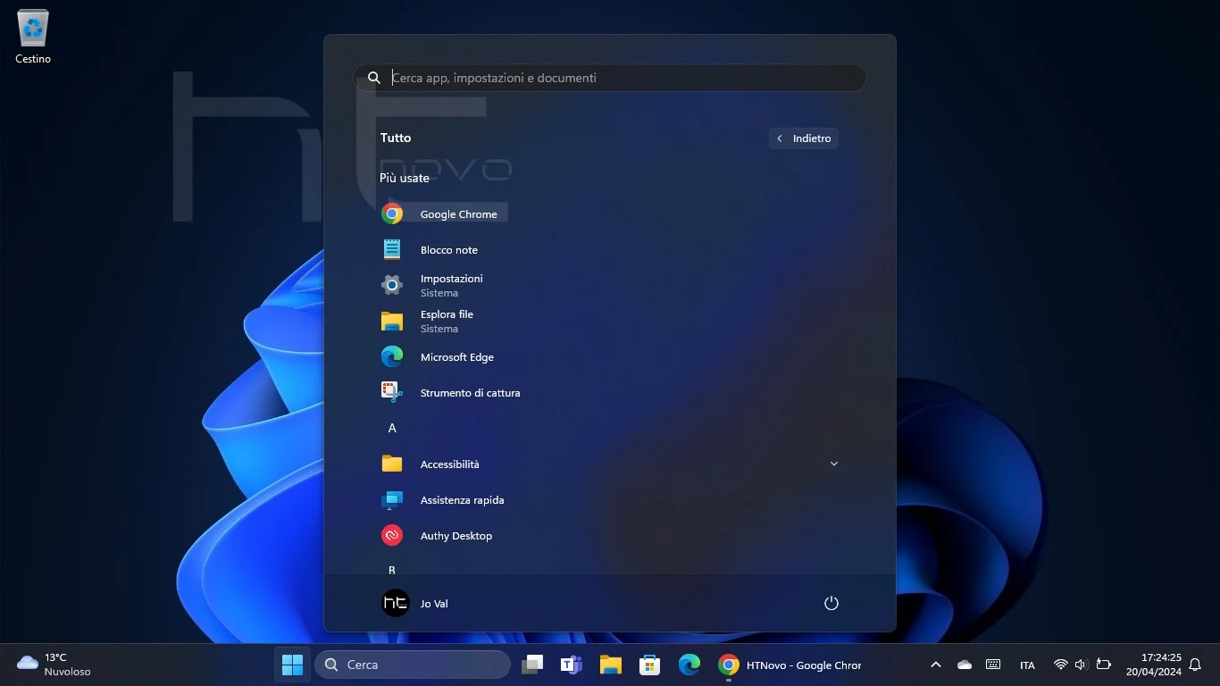Open the notification bell
Image resolution: width=1220 pixels, height=686 pixels.
(x=1195, y=665)
